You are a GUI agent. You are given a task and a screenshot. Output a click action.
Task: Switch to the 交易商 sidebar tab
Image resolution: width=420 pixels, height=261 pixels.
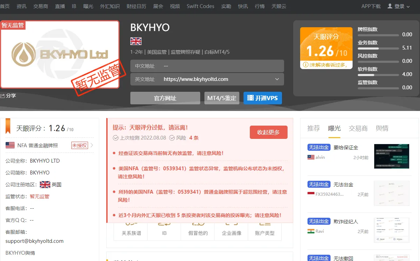pyautogui.click(x=358, y=128)
